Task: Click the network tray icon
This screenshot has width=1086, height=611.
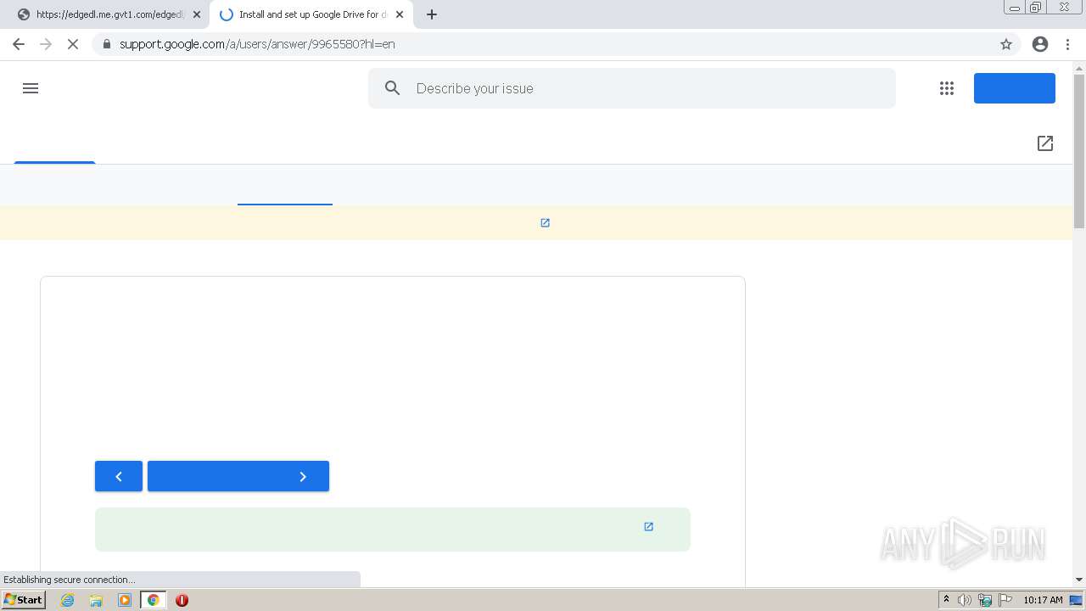Action: click(x=985, y=600)
